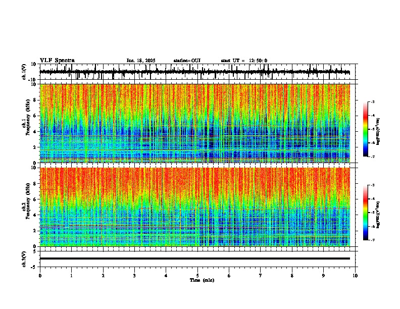The width and height of the screenshot is (400, 309).
Task: Click time axis tick label "7"
Action: 261,276
